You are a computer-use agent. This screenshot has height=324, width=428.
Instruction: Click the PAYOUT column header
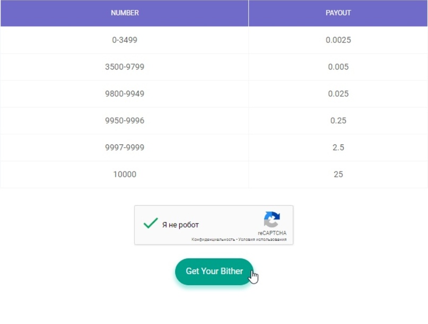click(338, 13)
